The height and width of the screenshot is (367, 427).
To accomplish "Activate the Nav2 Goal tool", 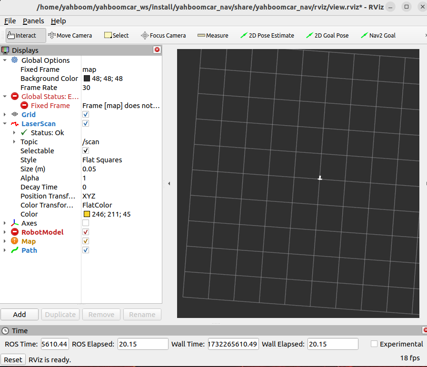I will coord(378,35).
